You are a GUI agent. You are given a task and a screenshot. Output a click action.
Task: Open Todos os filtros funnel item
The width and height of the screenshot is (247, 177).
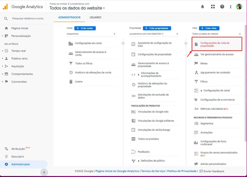point(84,63)
